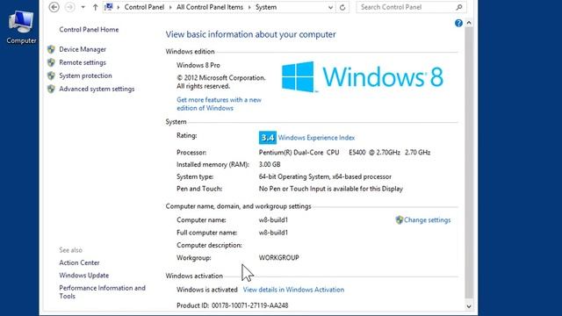Refresh the System page
The height and width of the screenshot is (316, 562).
tap(342, 7)
